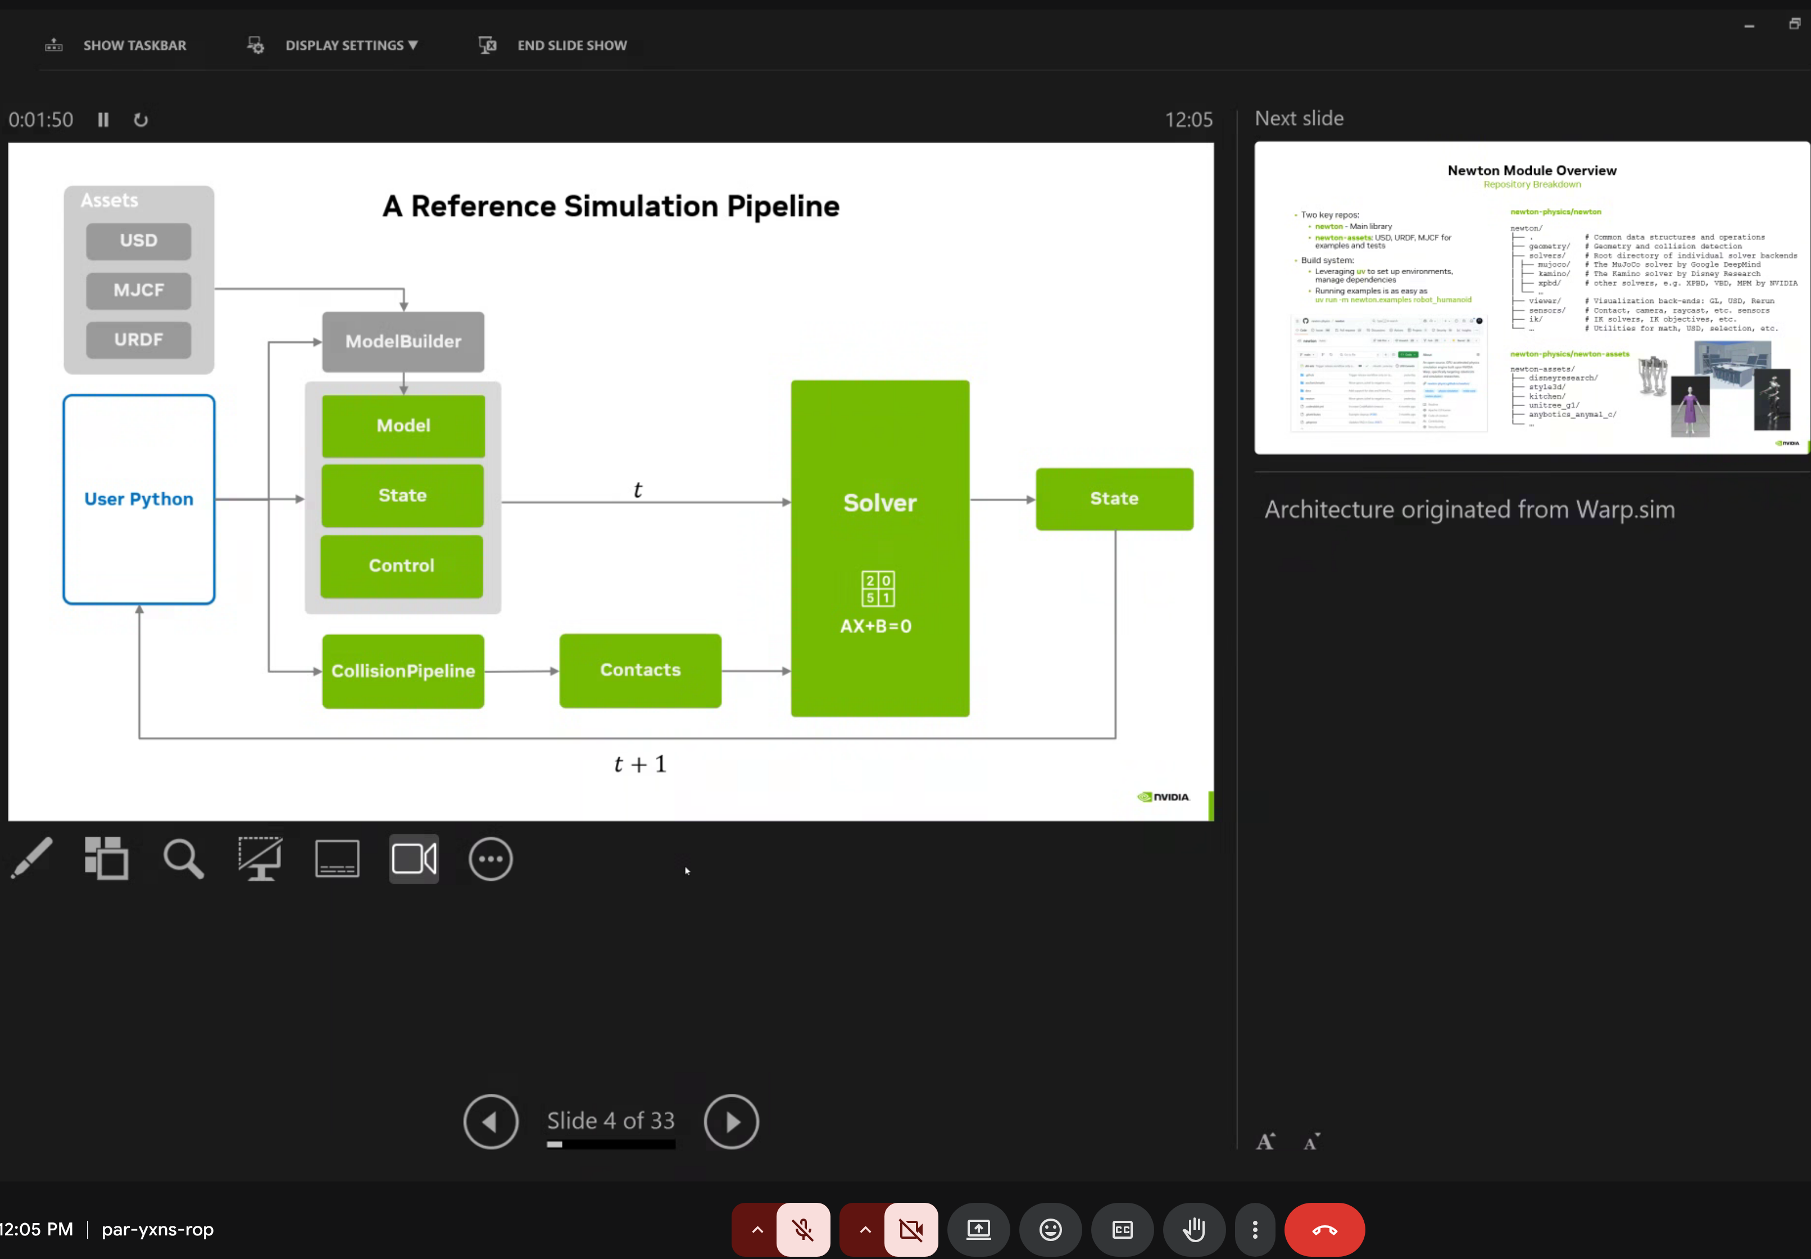Activate the black screen presenter tool

click(260, 858)
